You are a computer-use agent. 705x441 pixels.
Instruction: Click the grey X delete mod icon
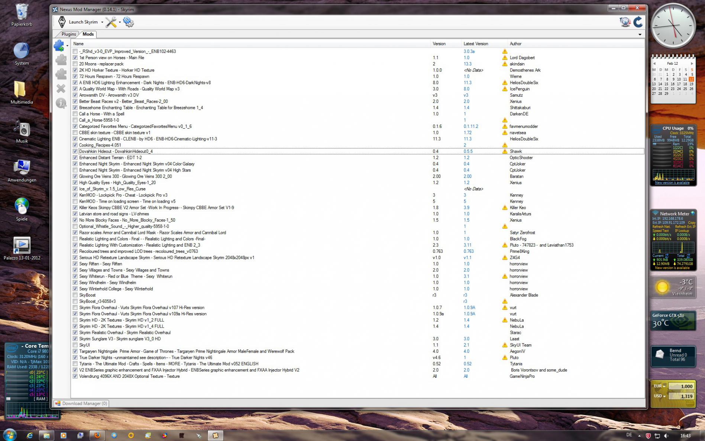click(61, 88)
